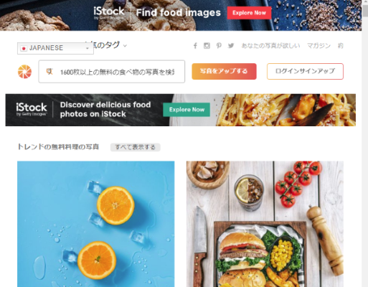The width and height of the screenshot is (368, 287).
Task: Click the search magnifier icon
Action: pos(49,71)
